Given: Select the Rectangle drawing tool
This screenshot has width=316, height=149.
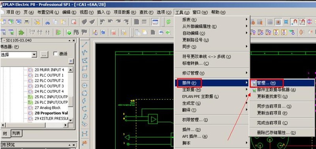Looking at the screenshot, I should coord(85,68).
